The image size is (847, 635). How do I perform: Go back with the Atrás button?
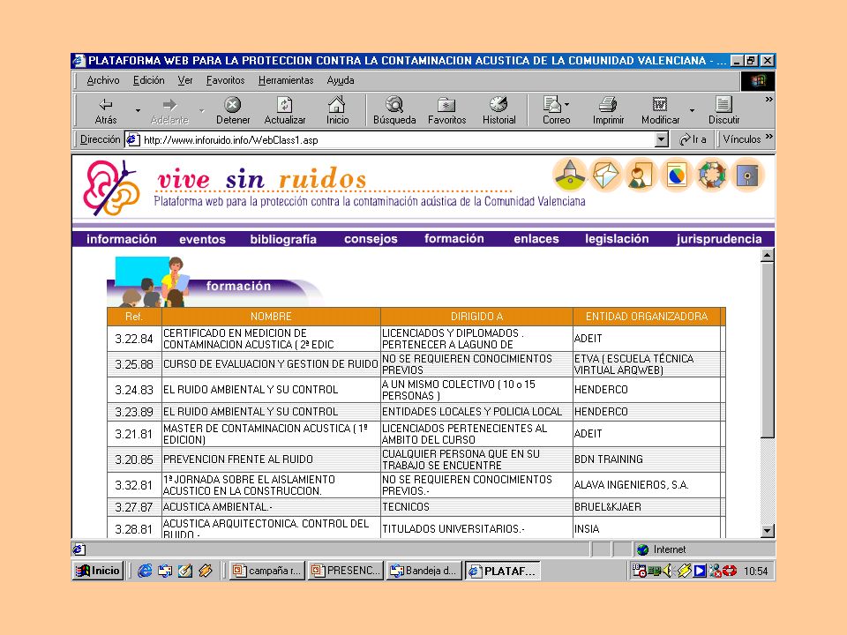coord(106,111)
